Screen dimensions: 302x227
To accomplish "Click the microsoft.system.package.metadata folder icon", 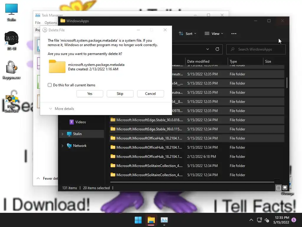I will [57, 66].
